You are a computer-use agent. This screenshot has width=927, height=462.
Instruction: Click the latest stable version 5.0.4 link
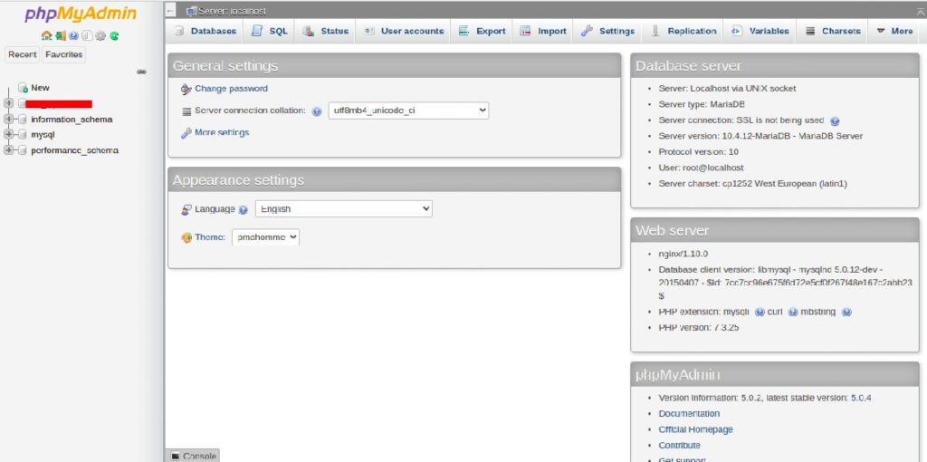tap(861, 398)
